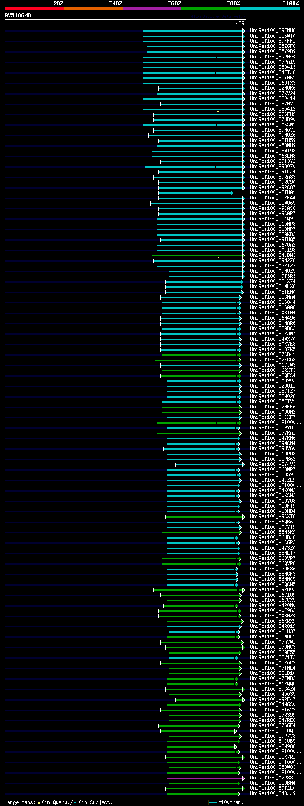
Task: Select the UniRef100_C5GHA4 label
Action: [x=273, y=297]
